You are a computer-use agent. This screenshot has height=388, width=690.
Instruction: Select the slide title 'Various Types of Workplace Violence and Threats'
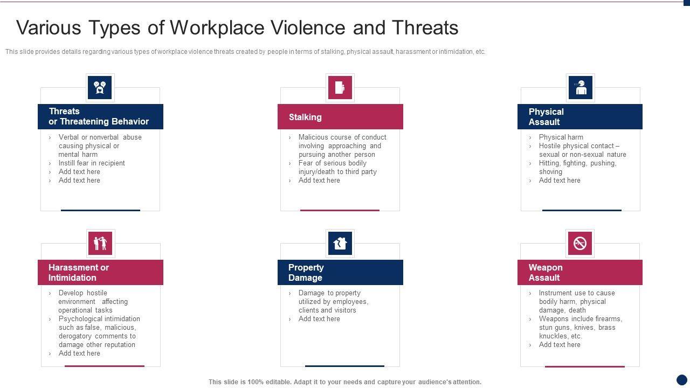(238, 27)
